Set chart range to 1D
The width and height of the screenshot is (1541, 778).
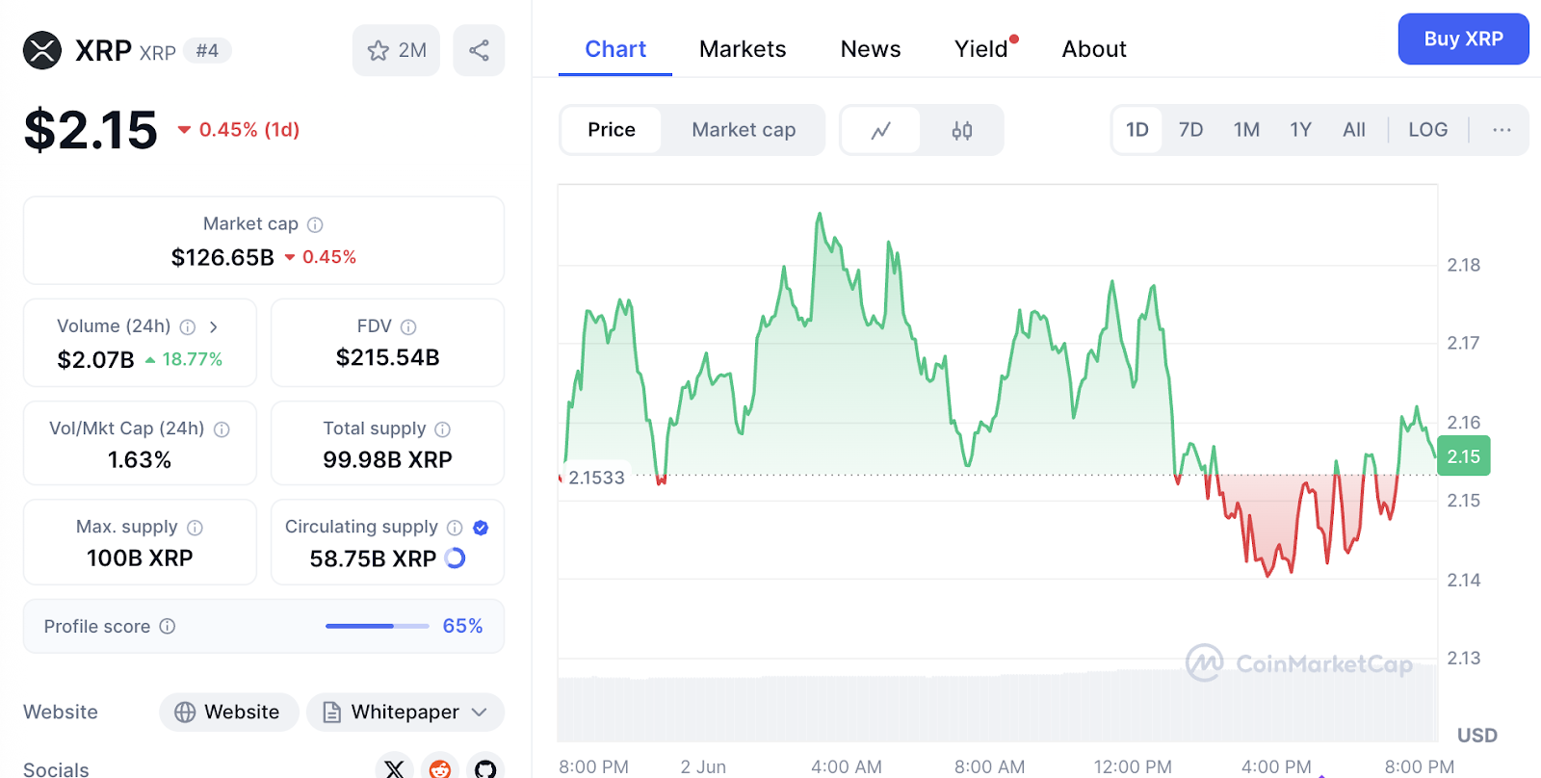pyautogui.click(x=1137, y=130)
